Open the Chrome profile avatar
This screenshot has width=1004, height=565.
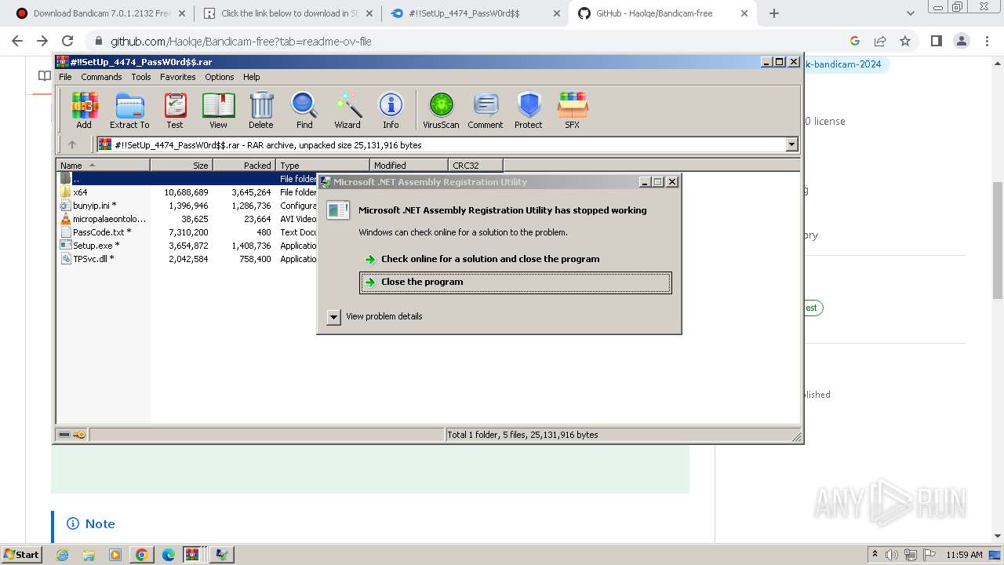[x=961, y=41]
